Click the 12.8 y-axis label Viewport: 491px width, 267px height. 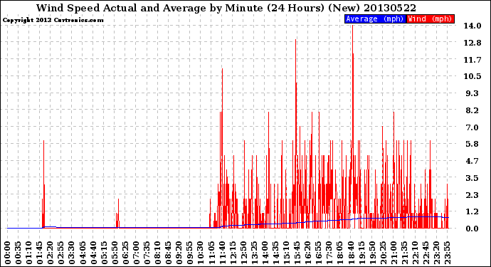(x=472, y=43)
